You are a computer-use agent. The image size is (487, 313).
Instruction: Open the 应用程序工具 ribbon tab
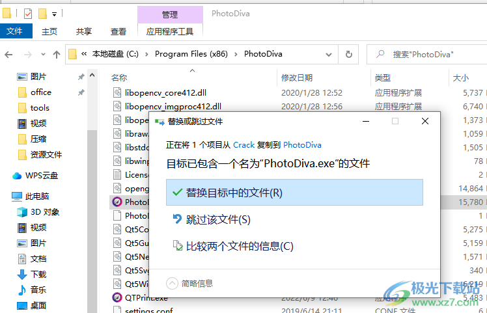[170, 31]
